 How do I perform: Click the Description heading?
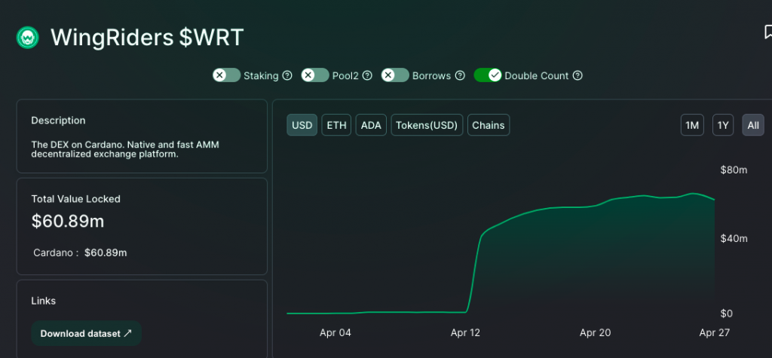tap(58, 120)
